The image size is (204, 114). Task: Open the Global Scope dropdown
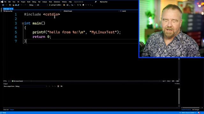91,11
